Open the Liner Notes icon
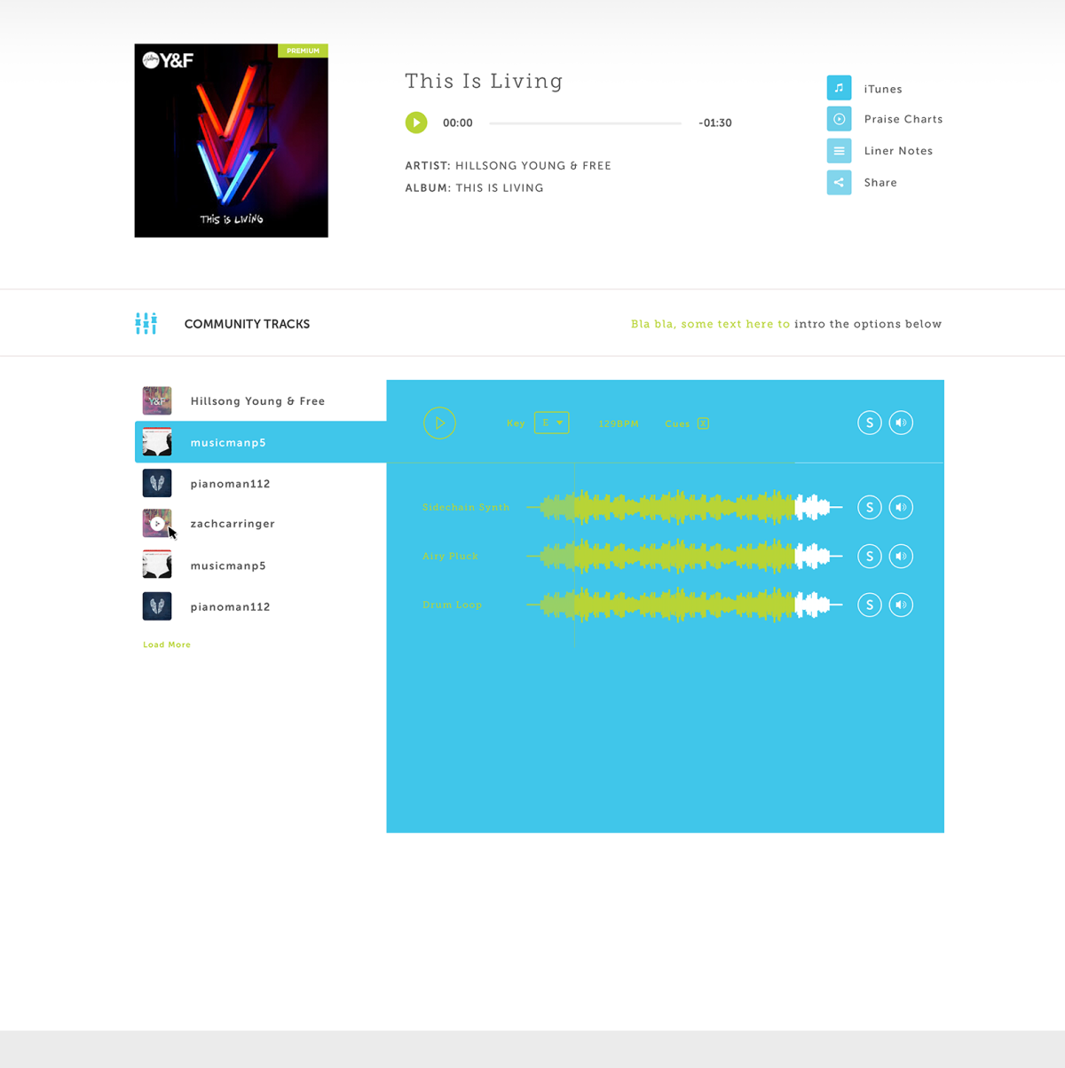Image resolution: width=1065 pixels, height=1068 pixels. (839, 151)
